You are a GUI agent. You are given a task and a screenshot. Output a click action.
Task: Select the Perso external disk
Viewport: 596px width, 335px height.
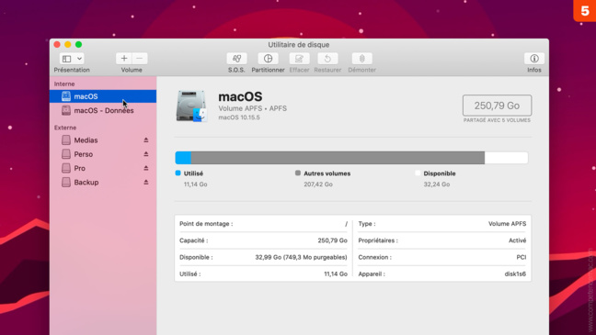pyautogui.click(x=103, y=154)
